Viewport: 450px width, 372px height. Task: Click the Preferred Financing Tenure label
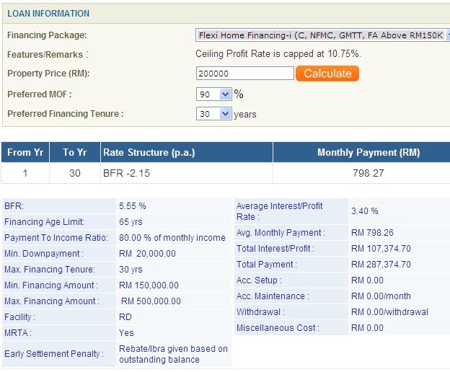tap(66, 114)
